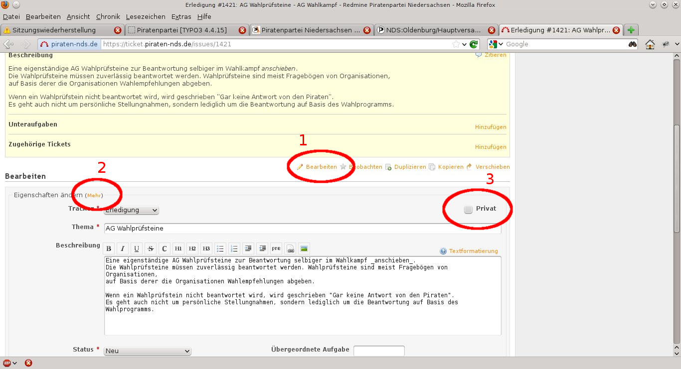Click the Bold formatting button

click(x=109, y=248)
